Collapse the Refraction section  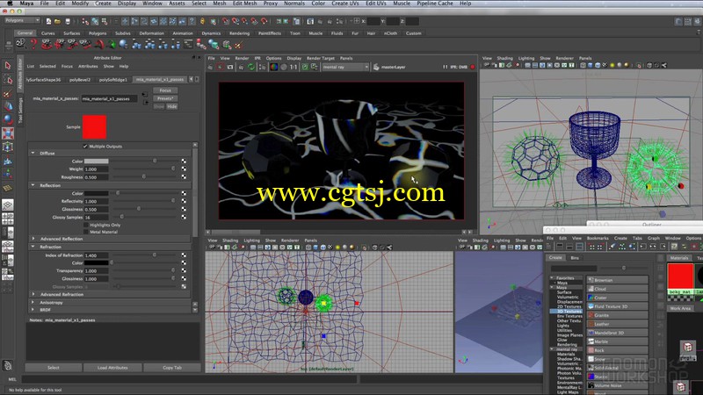point(33,247)
